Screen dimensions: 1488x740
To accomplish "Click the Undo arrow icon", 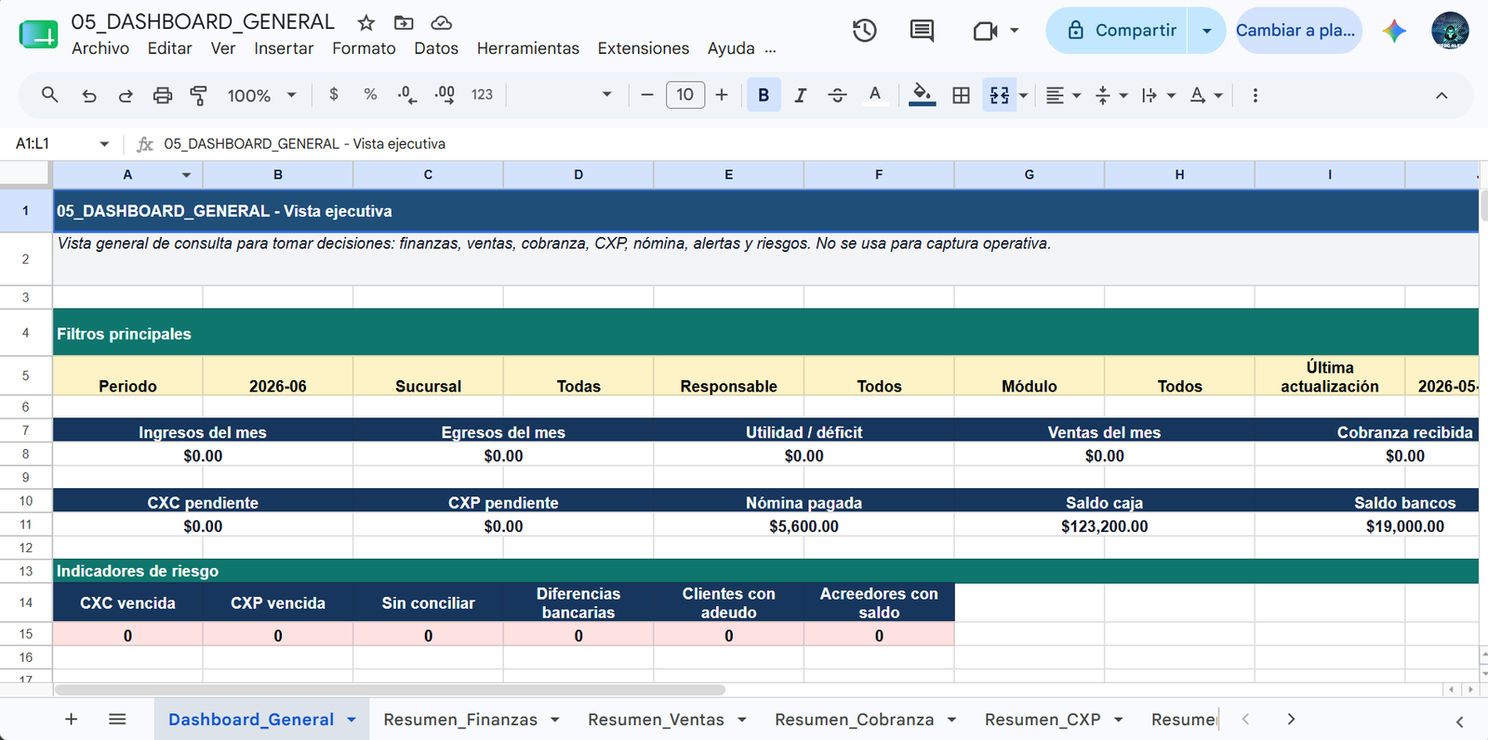I will tap(89, 95).
